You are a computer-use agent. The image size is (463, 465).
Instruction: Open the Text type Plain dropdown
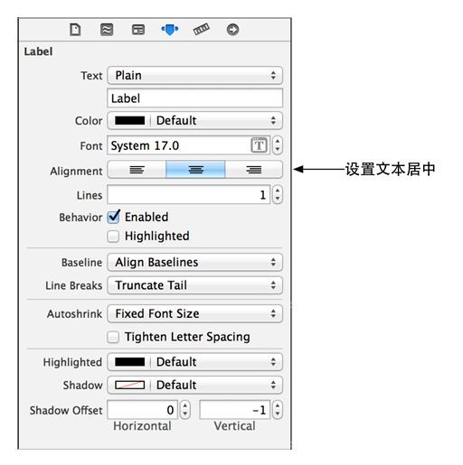194,75
